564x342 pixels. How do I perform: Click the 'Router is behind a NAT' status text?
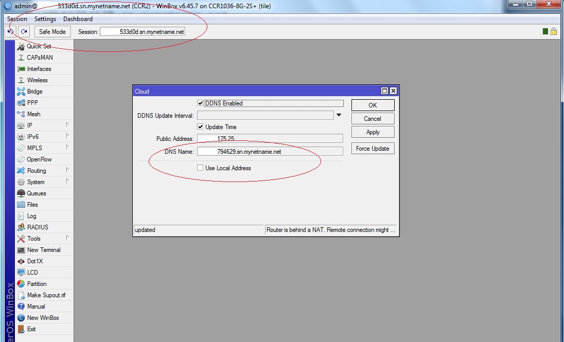pos(330,230)
